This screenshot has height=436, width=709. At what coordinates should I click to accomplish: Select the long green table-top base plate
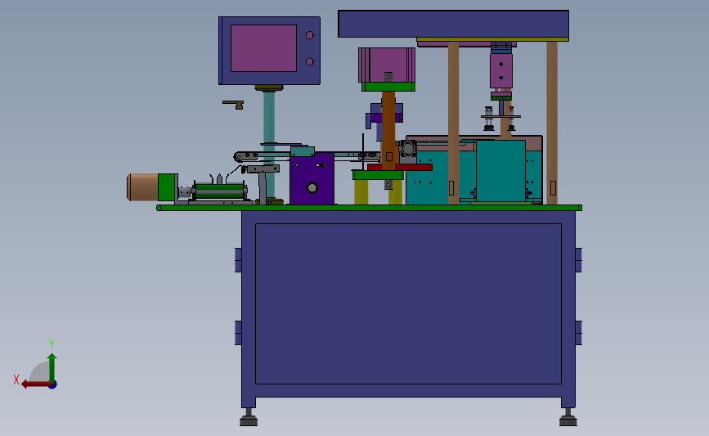tap(369, 208)
